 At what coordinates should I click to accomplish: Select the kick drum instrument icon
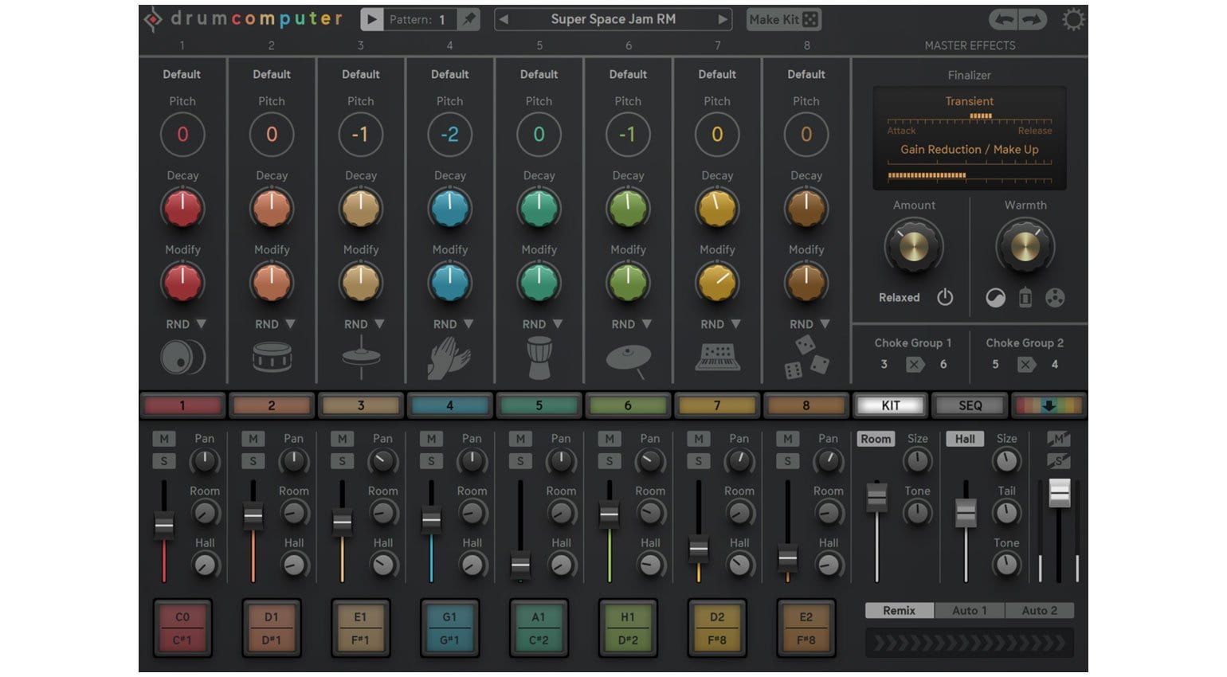[x=182, y=357]
